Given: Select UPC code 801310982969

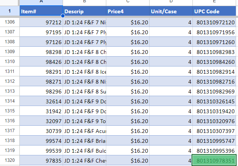Looking at the screenshot, I should point(214,92).
